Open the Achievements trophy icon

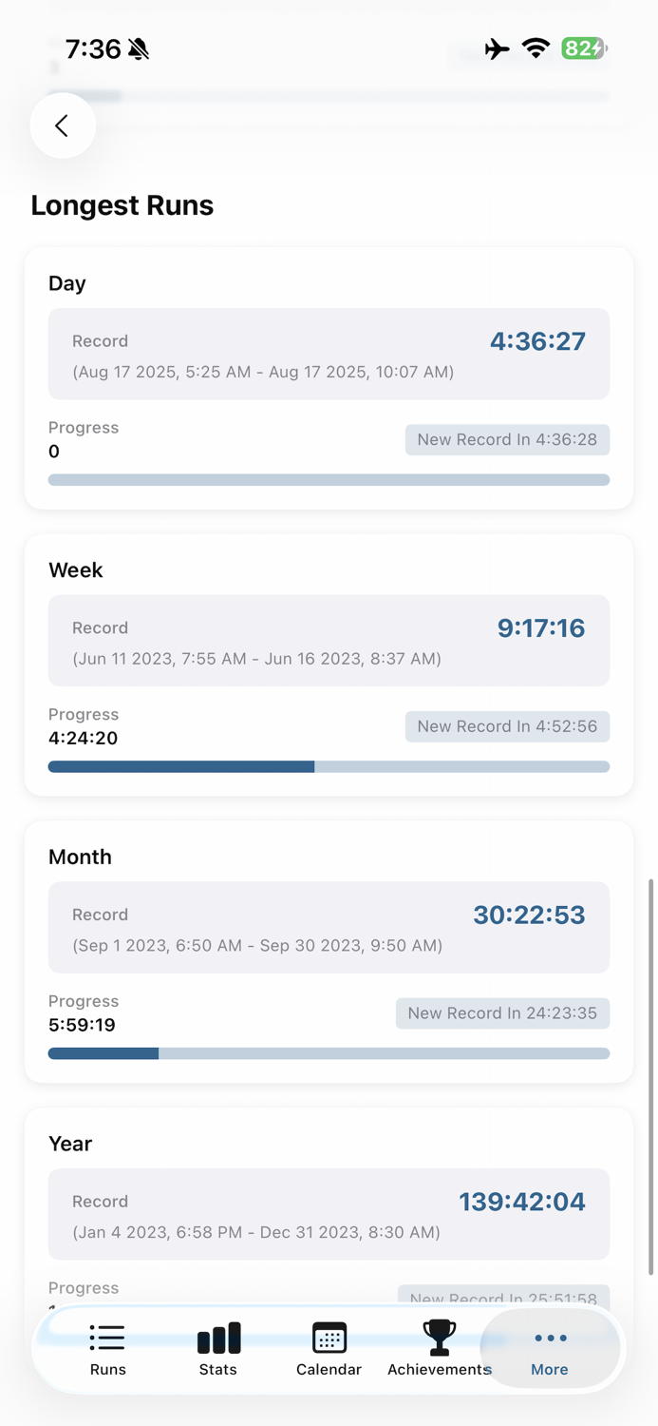coord(439,1337)
